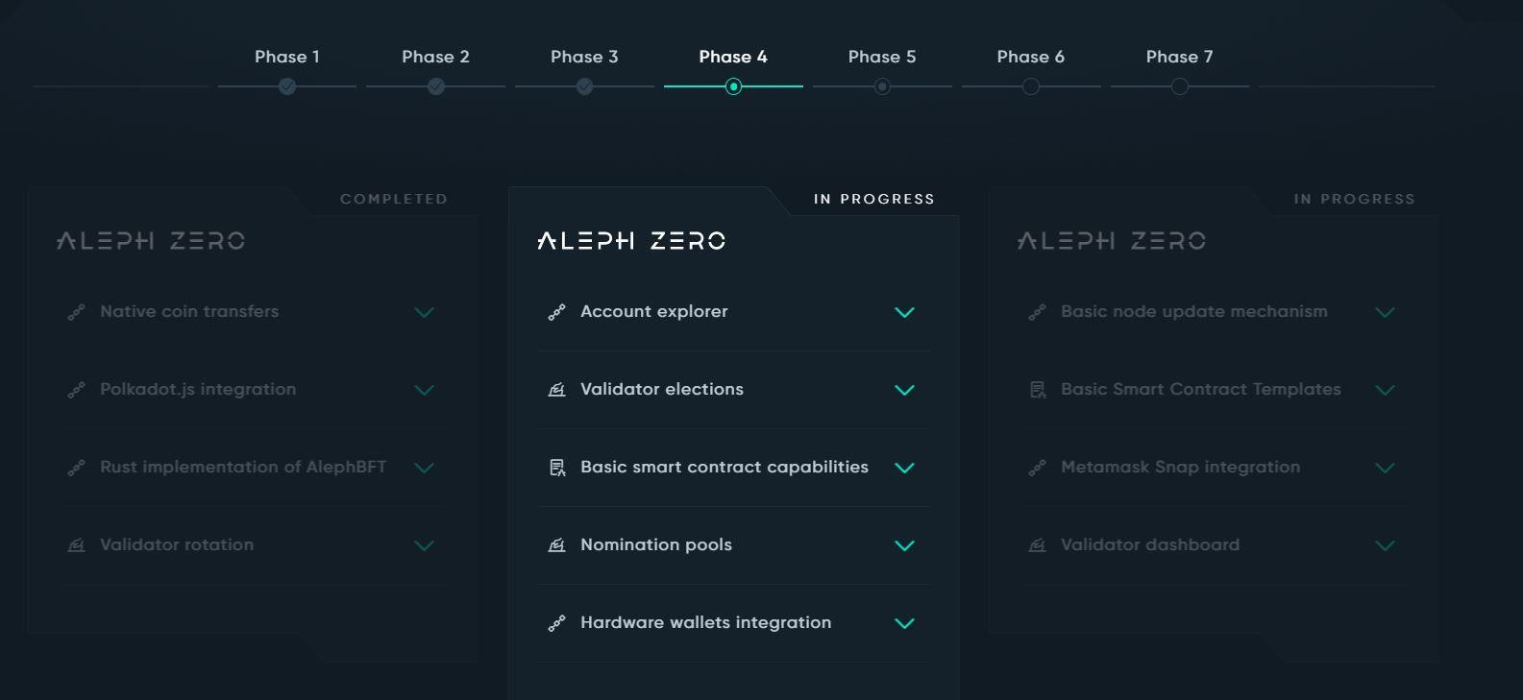Viewport: 1523px width, 700px height.
Task: Expand the Metamask Snap integration chevron
Action: [1385, 468]
